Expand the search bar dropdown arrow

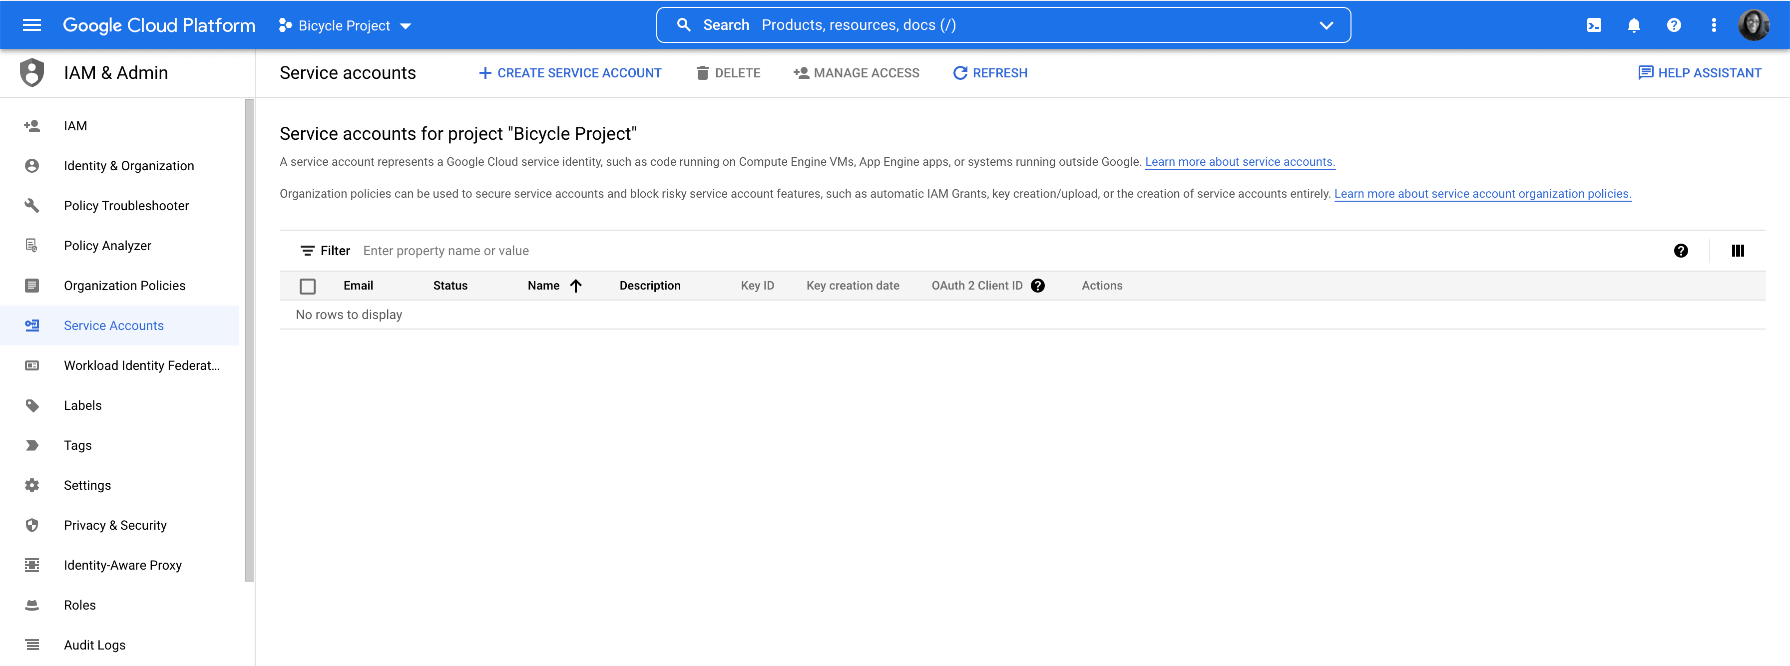[1326, 25]
